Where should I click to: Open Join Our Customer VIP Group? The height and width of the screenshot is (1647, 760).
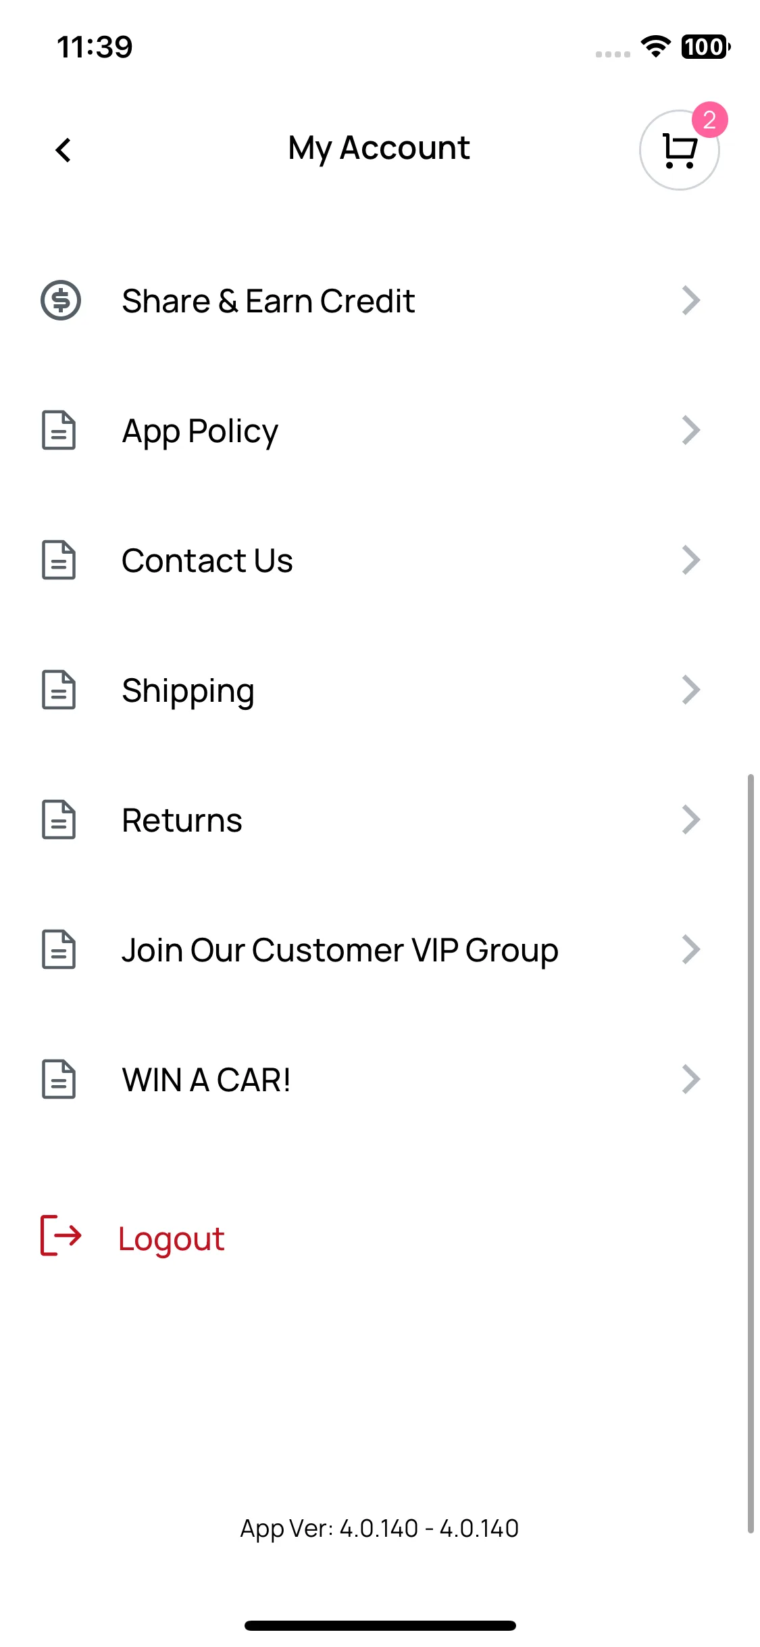(370, 949)
